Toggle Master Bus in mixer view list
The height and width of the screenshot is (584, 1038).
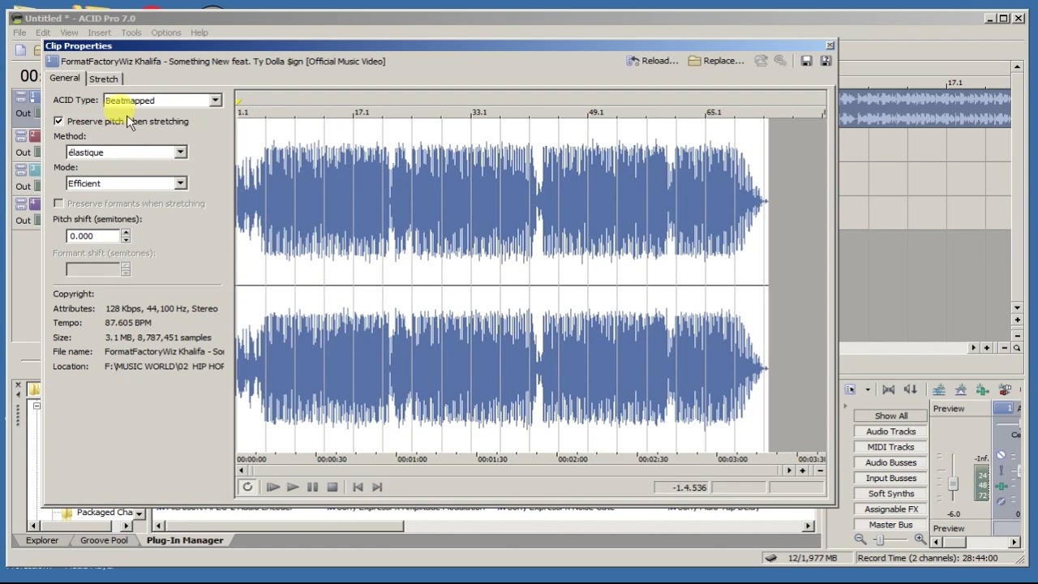point(891,525)
